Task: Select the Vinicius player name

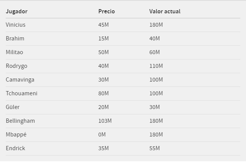Action: click(16, 25)
